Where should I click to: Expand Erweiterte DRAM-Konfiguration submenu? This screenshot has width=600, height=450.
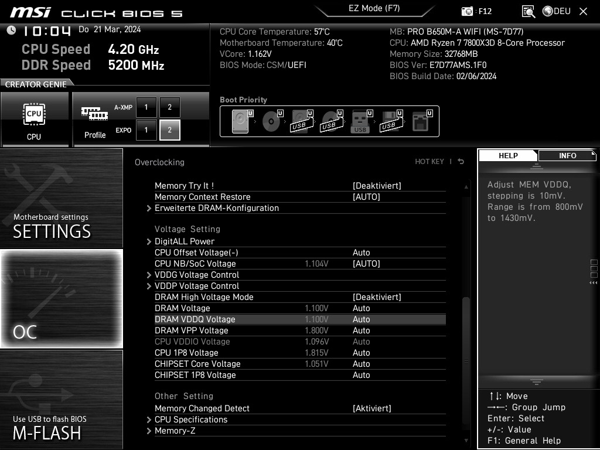coord(217,208)
